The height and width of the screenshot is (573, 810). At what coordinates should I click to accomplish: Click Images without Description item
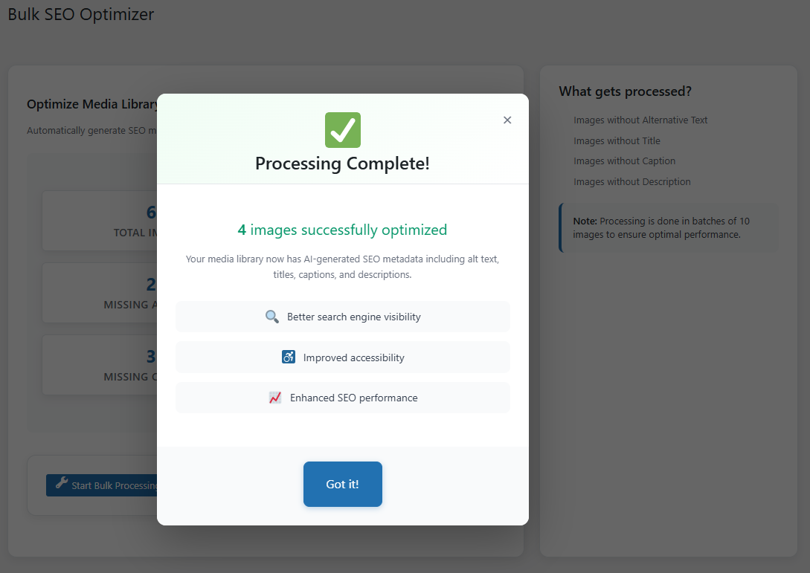(x=631, y=181)
